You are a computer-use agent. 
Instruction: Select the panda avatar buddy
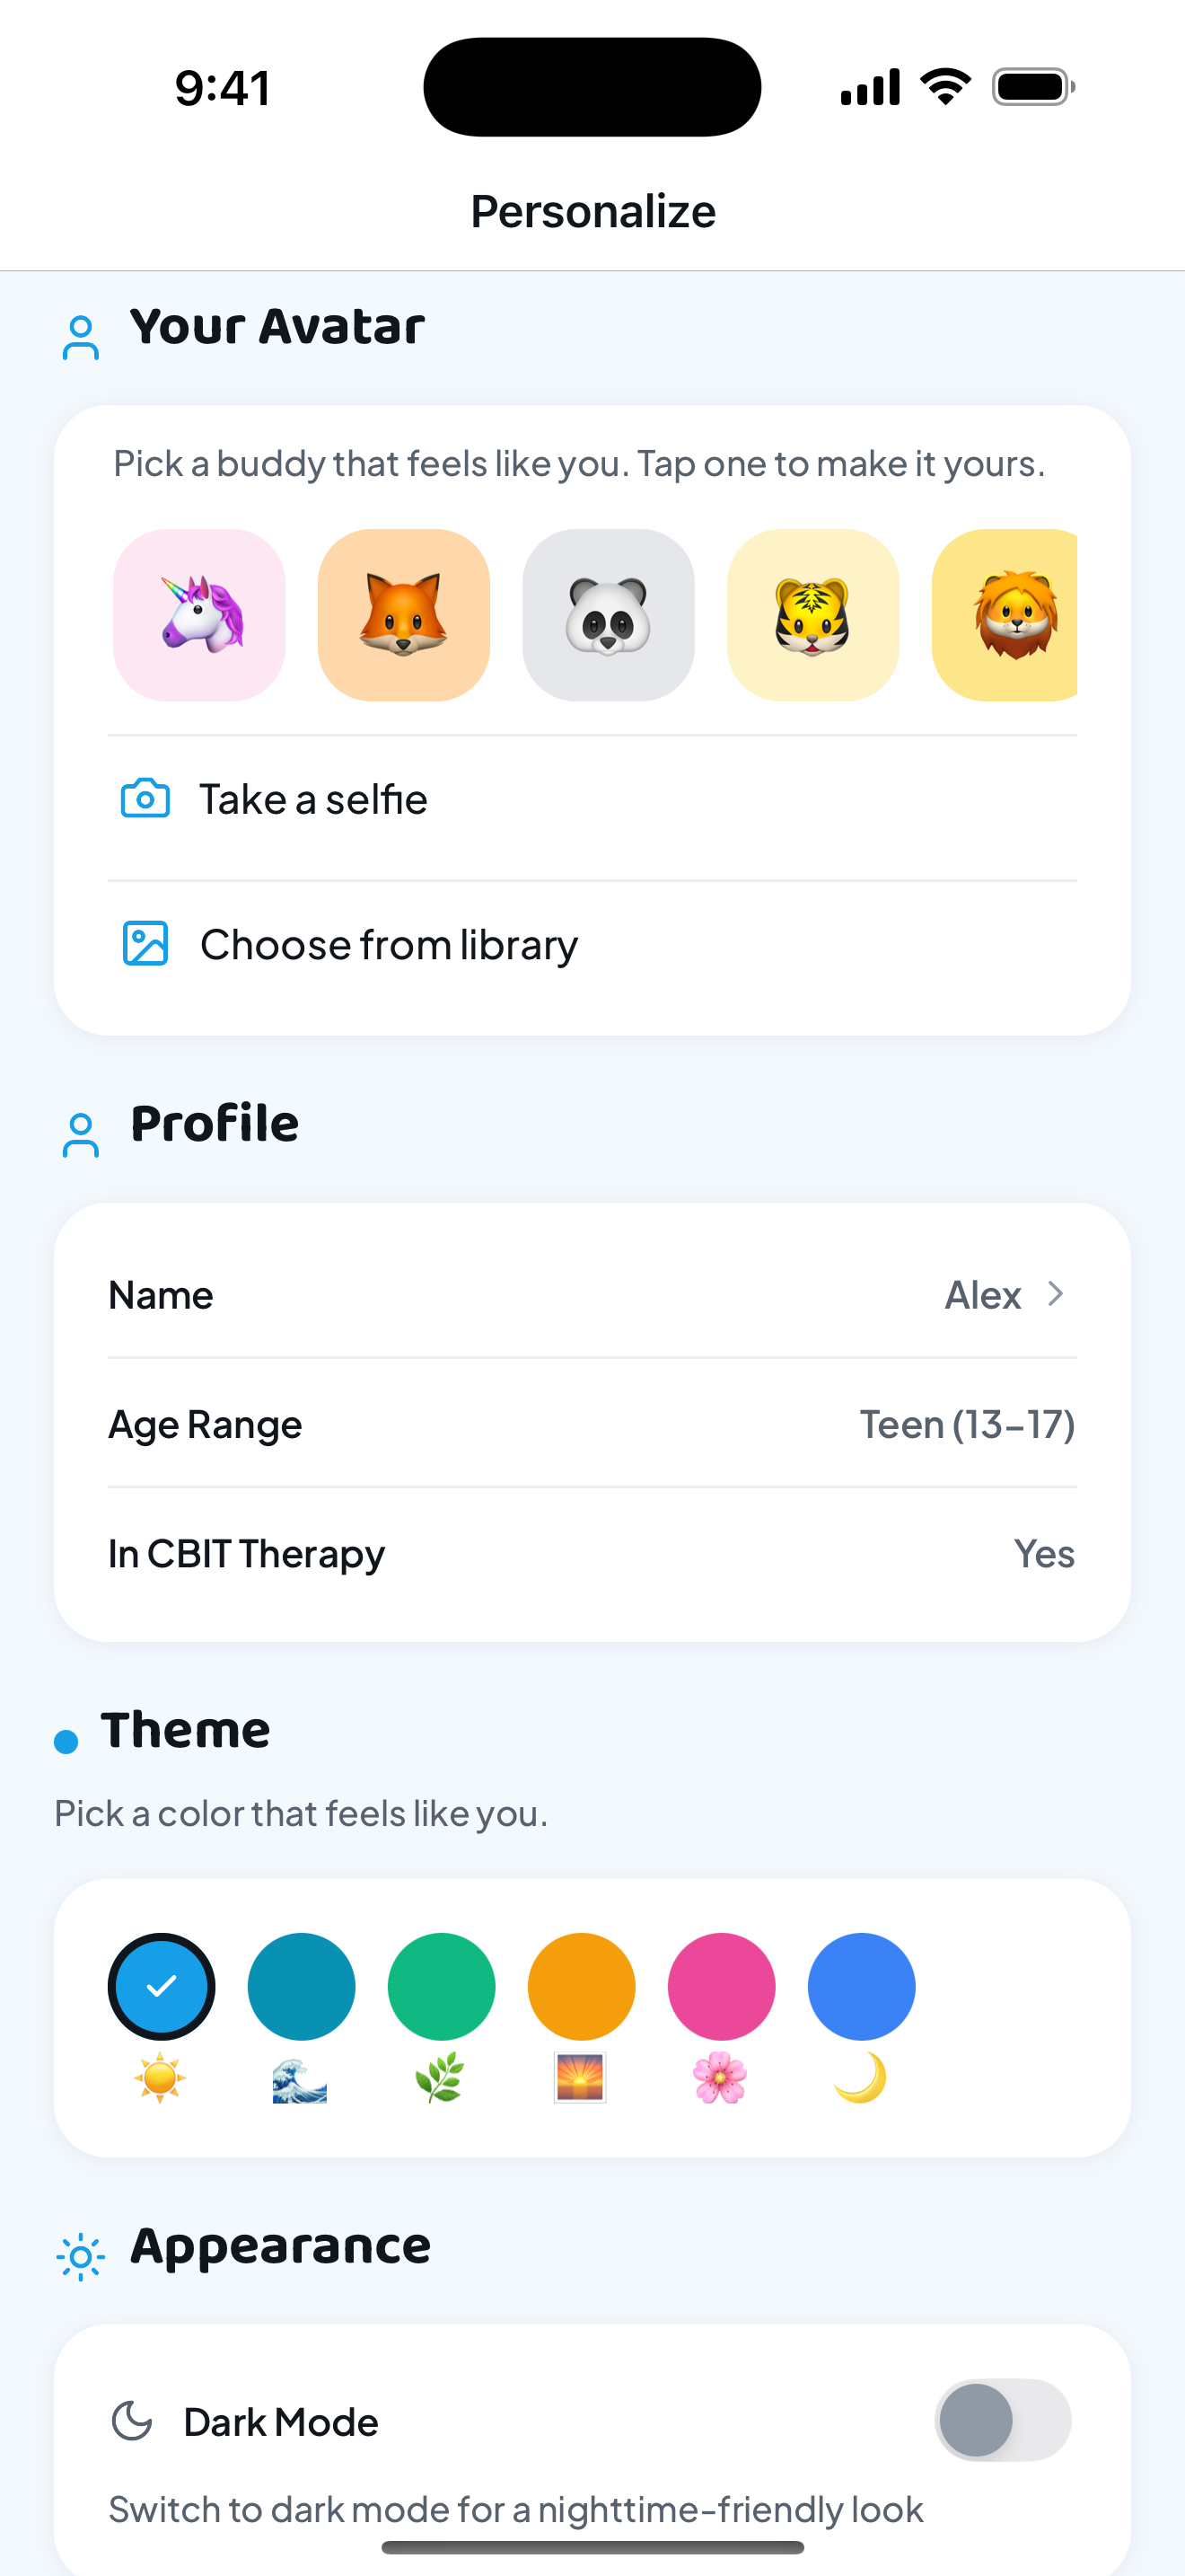pyautogui.click(x=609, y=615)
